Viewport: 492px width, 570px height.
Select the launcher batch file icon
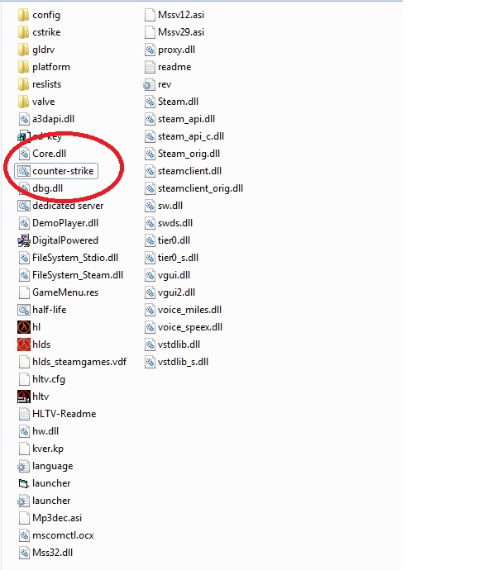(24, 483)
